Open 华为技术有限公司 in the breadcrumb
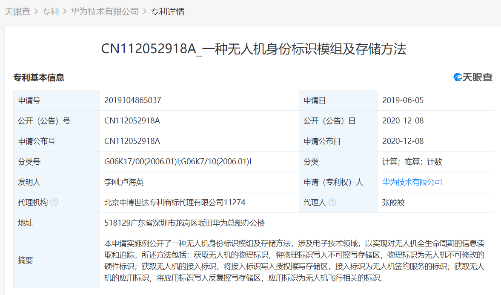This screenshot has height=295, width=501. [105, 11]
